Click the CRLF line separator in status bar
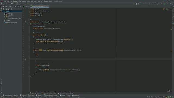174x98 pixels. 152,97
